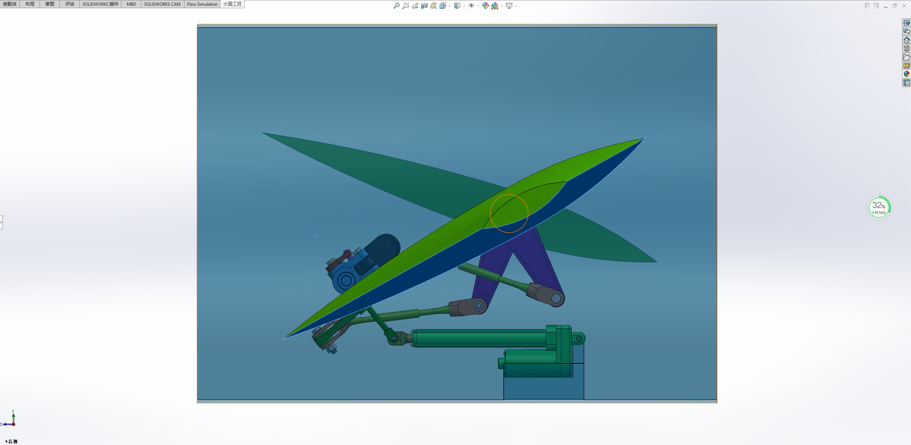Click the 32% network speed widget
Viewport: 911px width, 445px height.
pos(879,207)
